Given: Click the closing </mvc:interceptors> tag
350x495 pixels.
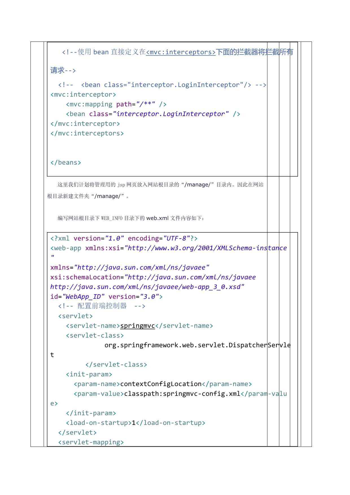Looking at the screenshot, I should click(87, 134).
